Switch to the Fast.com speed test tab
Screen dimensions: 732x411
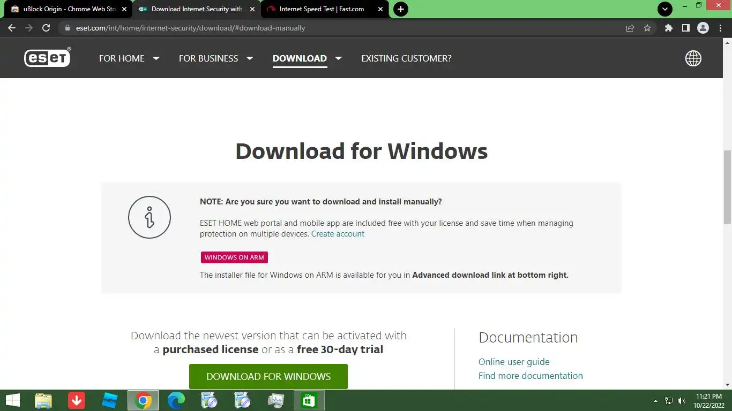pos(324,9)
